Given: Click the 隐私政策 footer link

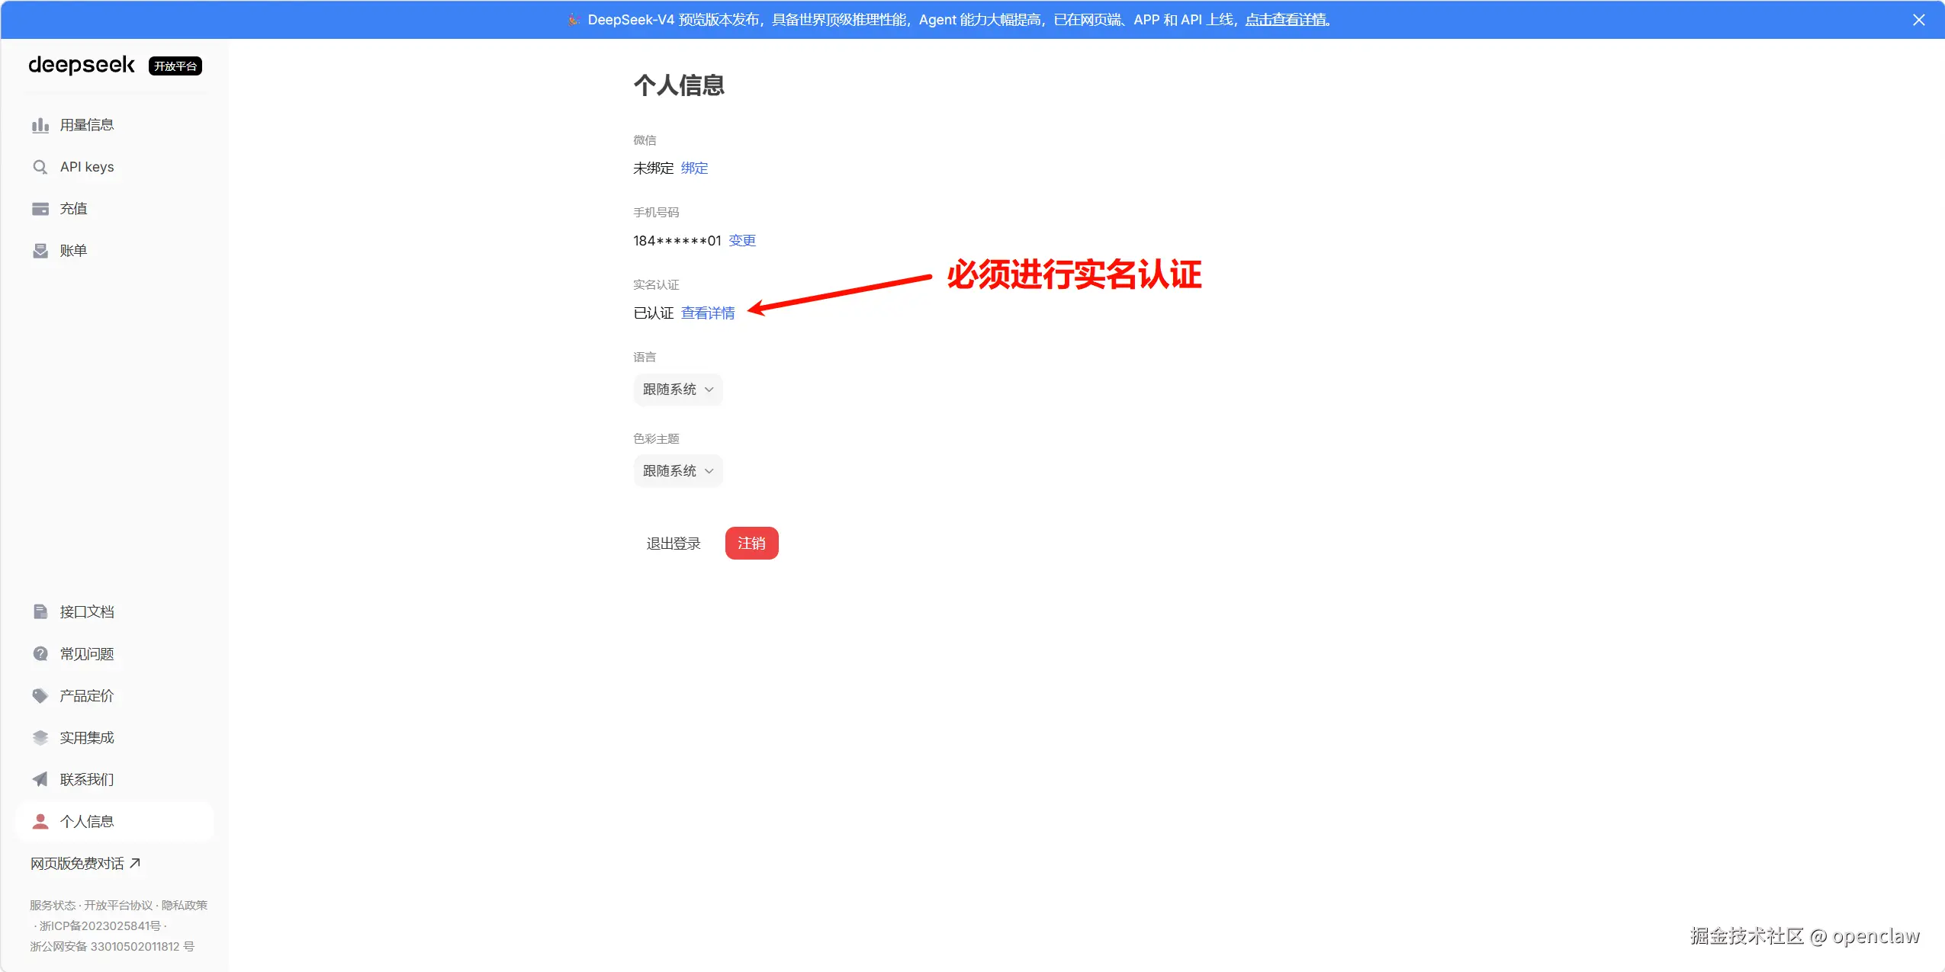Looking at the screenshot, I should tap(185, 905).
